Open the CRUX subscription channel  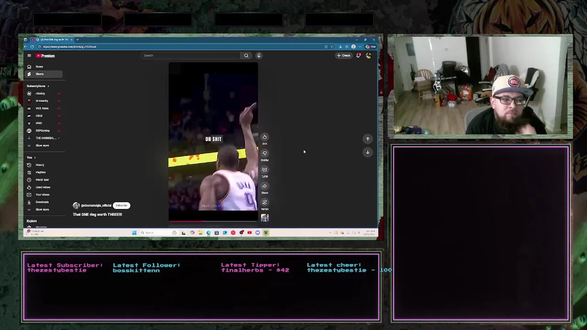44,115
